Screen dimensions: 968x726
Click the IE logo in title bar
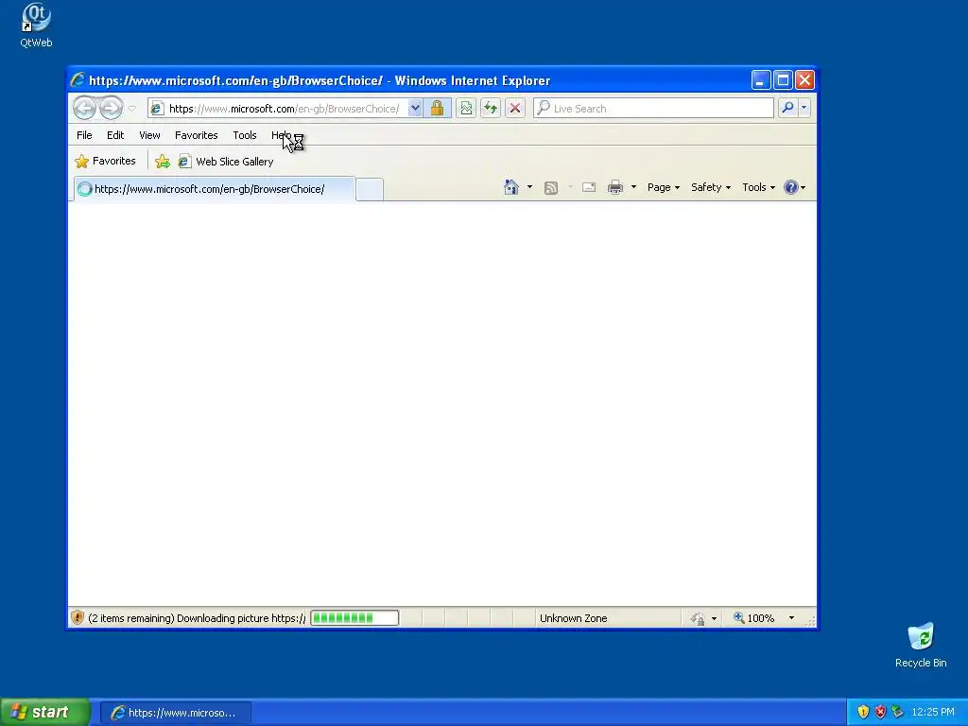point(78,79)
